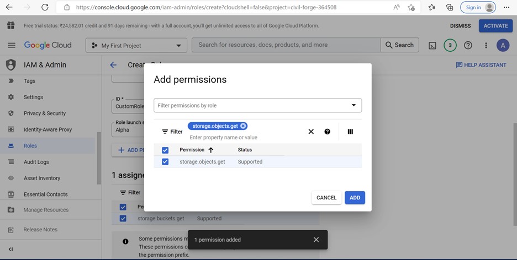Uncheck the storage.objects.get permission checkbox
517x260 pixels.
click(x=165, y=162)
